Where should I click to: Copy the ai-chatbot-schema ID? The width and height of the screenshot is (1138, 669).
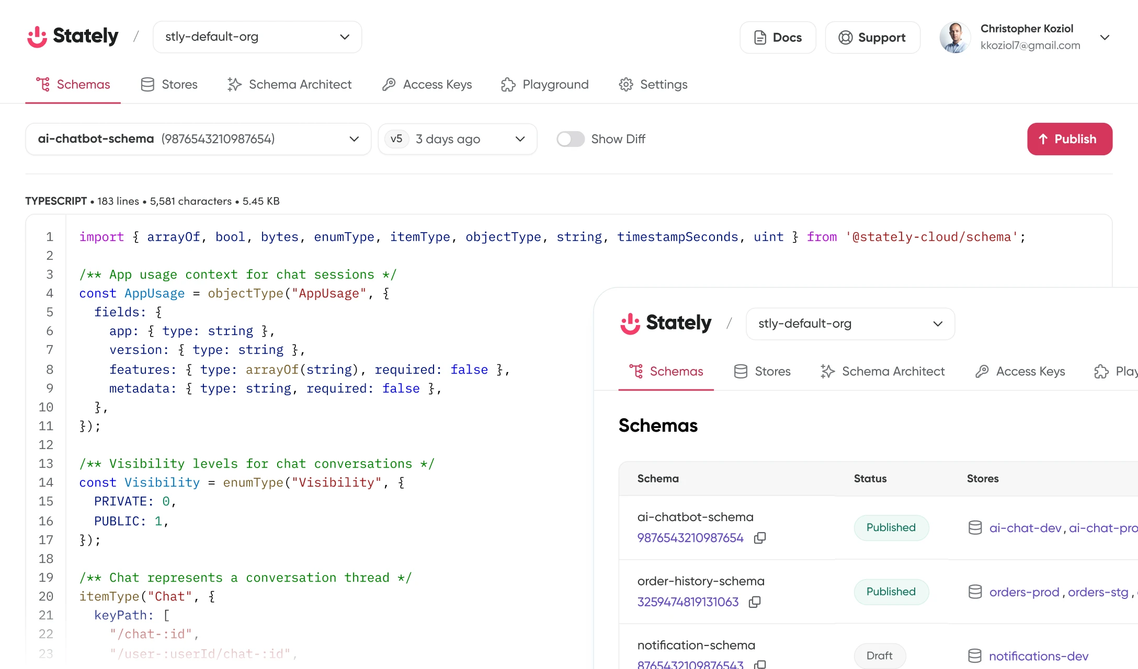pos(760,538)
